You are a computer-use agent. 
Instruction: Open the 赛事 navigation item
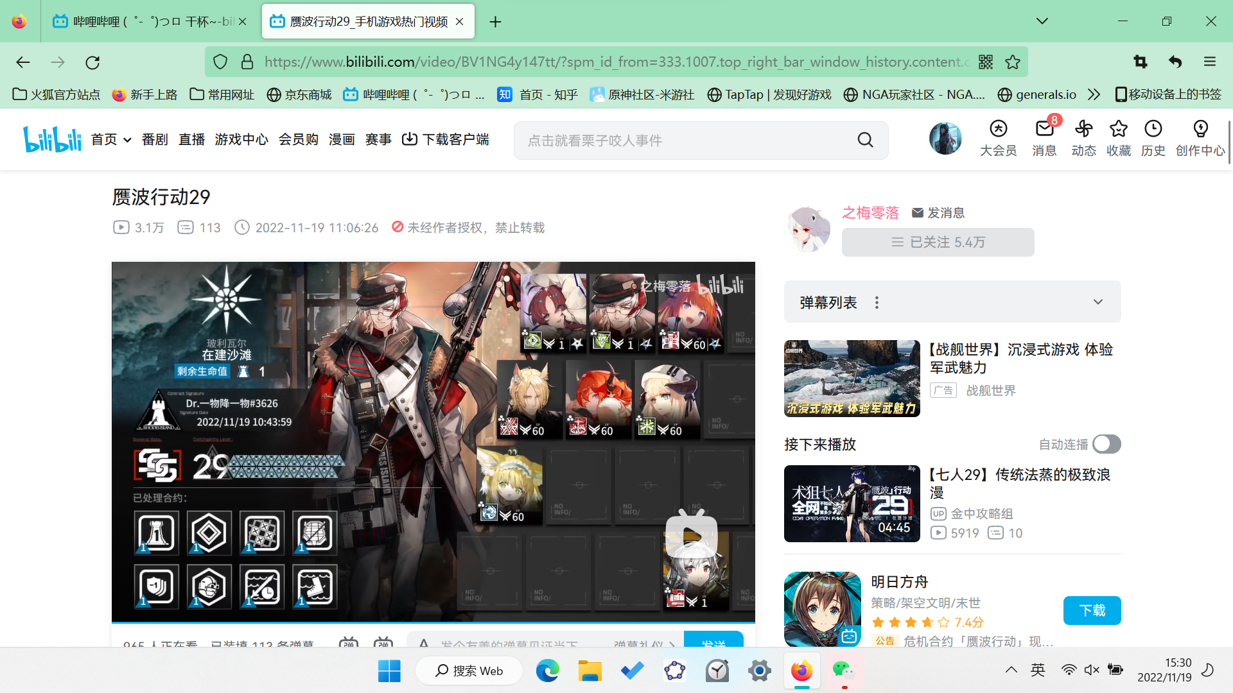coord(378,139)
